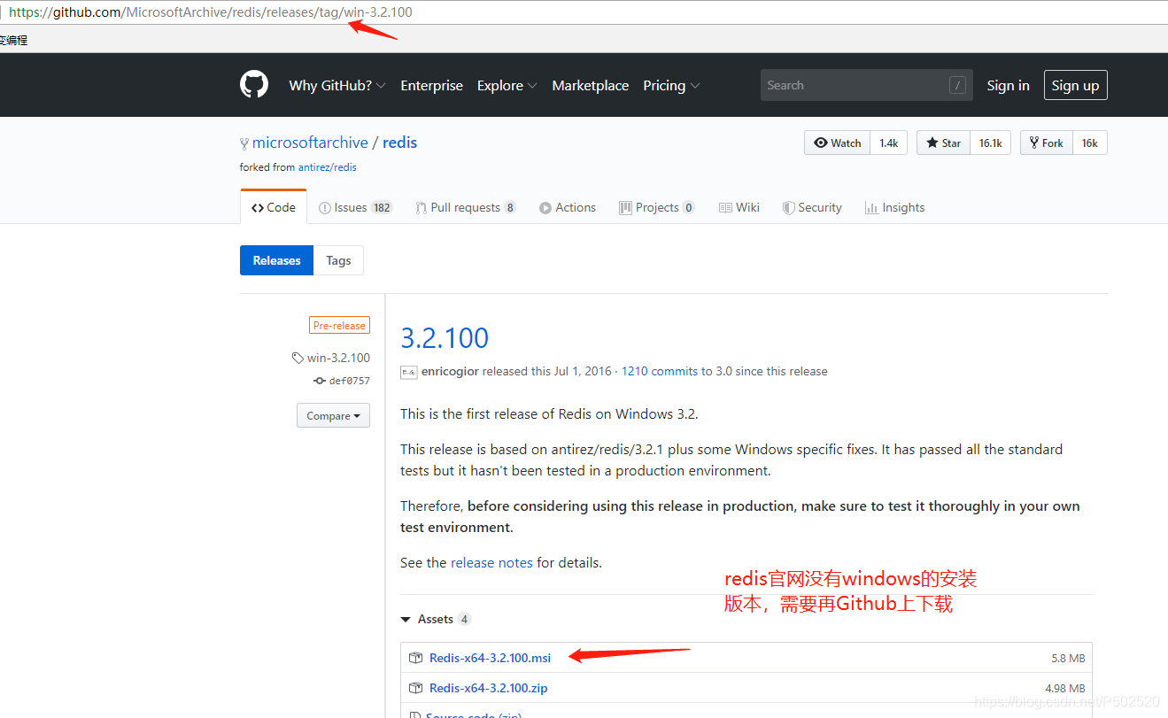Open the win-3.2.100 tag link

point(338,358)
